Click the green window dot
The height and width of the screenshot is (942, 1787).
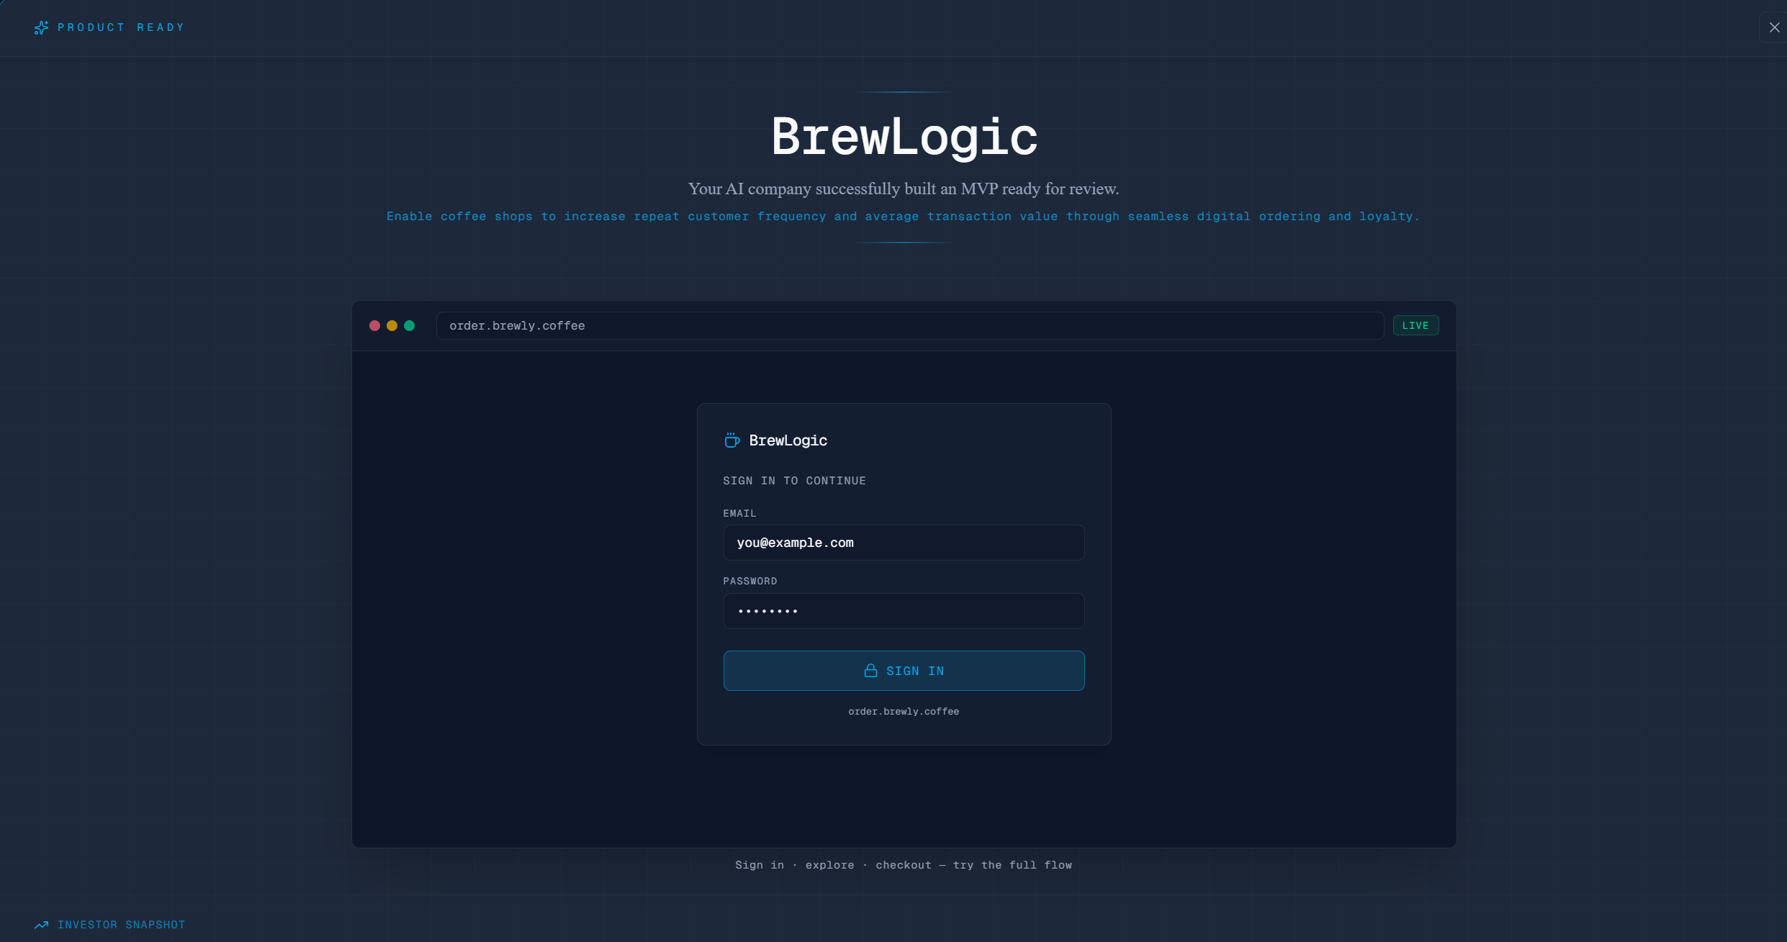[x=409, y=326]
